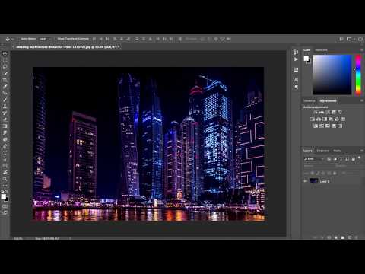The width and height of the screenshot is (365, 274).
Task: Switch to the Paths tab
Action: 337,151
